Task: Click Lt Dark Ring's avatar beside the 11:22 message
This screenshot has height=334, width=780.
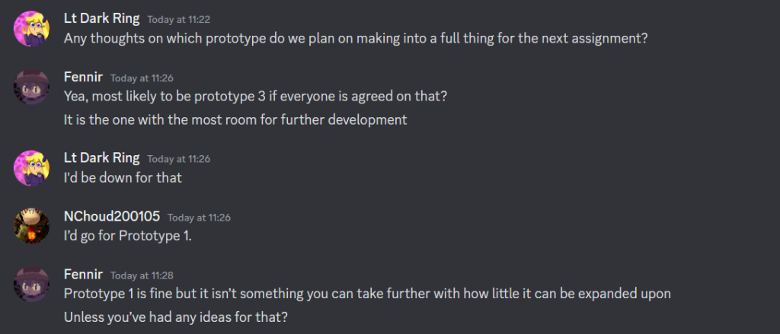Action: click(x=31, y=28)
